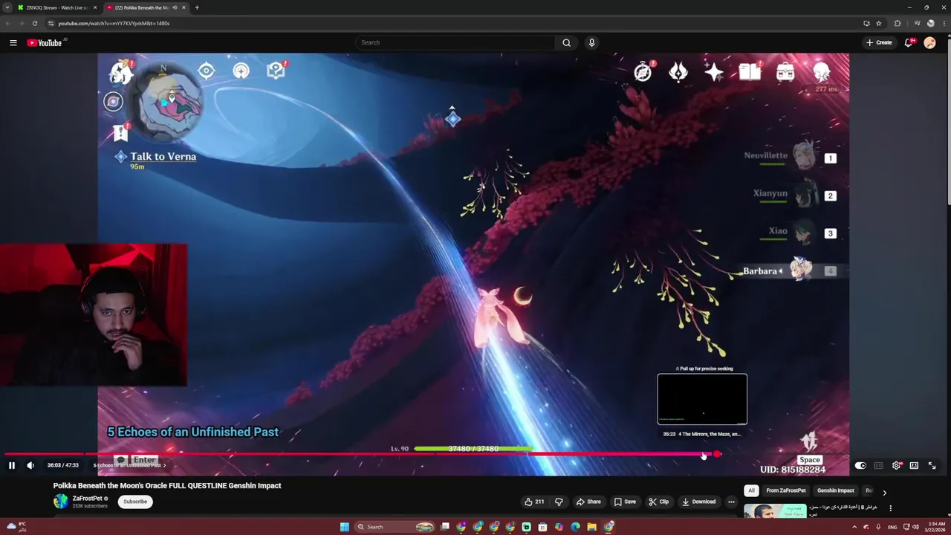951x535 pixels.
Task: Select the 'From ZaFrostPet' filter chip
Action: 786,490
